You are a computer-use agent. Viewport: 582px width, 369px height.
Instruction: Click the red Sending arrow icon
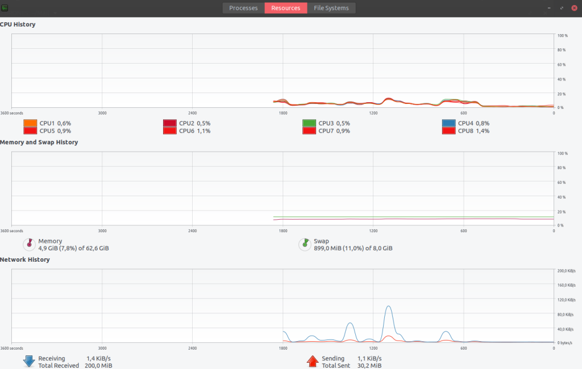(312, 362)
